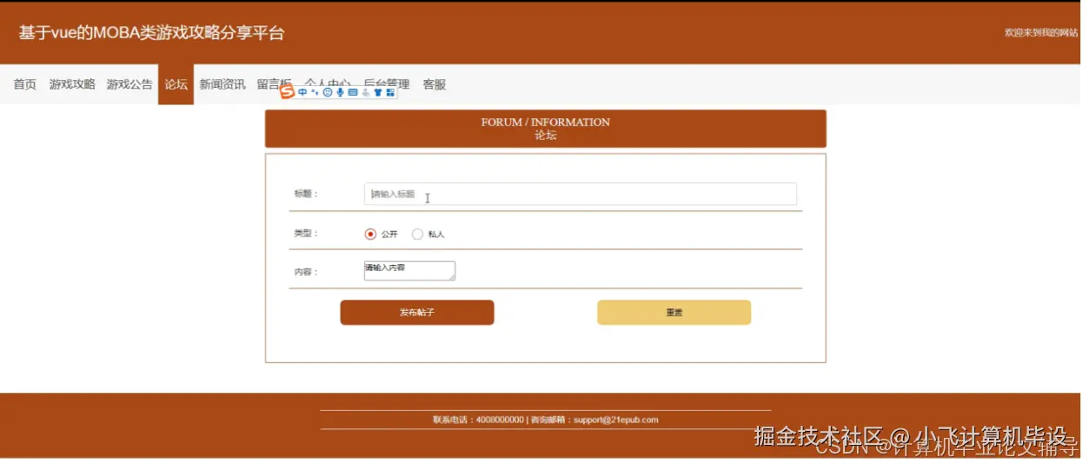Open the 个人中心 nav tab
1083x464 pixels.
point(328,83)
